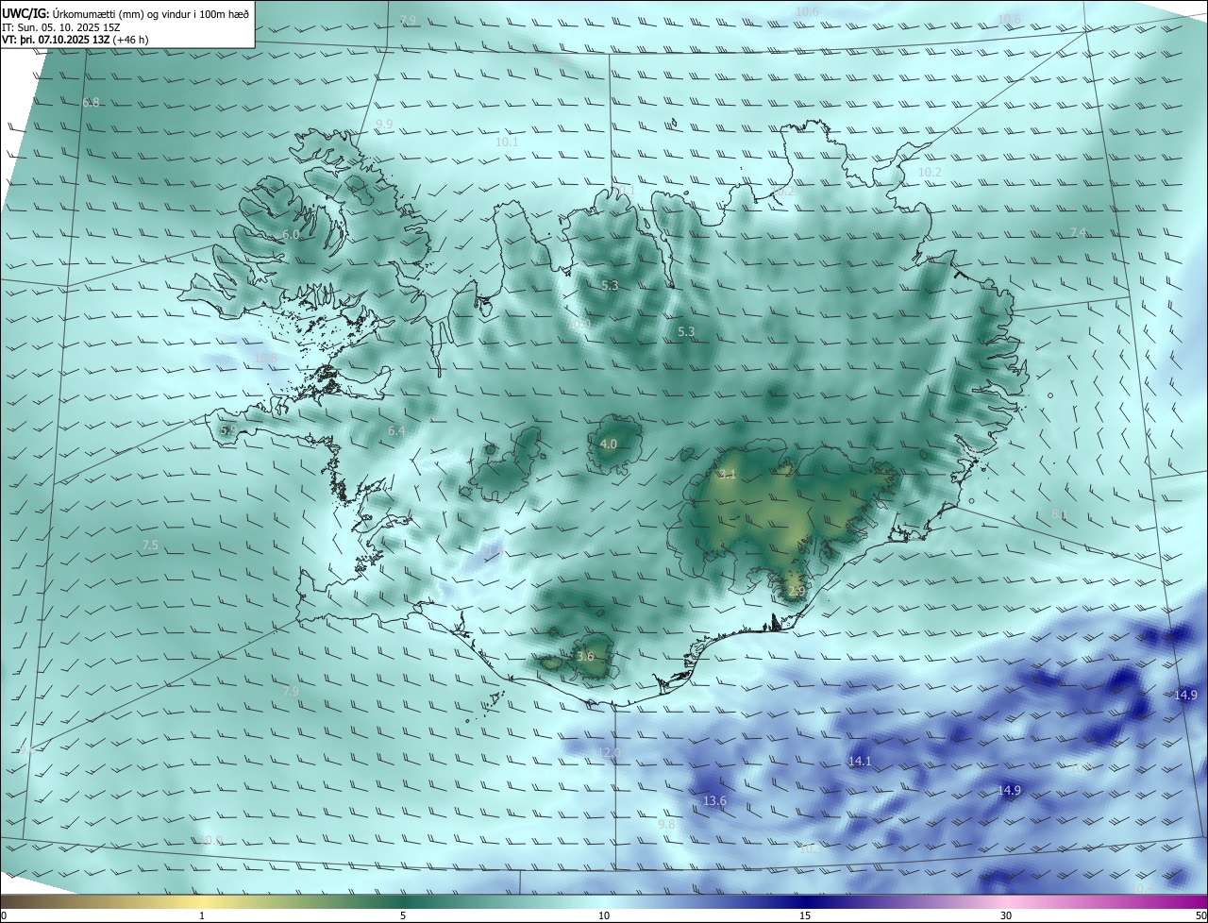Screen dimensions: 1208x923
Task: Click the 9.9 value label on the map
Action: pos(384,124)
